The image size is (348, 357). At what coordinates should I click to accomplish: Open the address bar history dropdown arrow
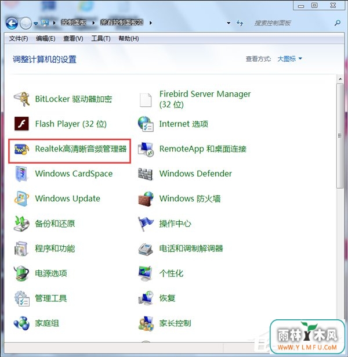click(229, 23)
